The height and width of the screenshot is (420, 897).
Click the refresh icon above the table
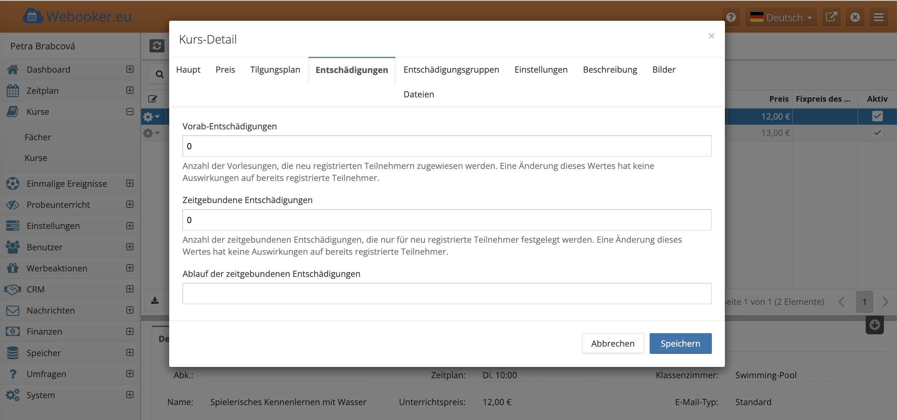pos(157,46)
